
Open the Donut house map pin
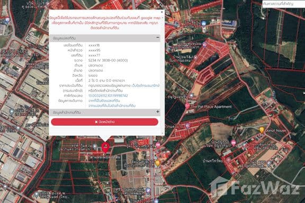[262, 130]
